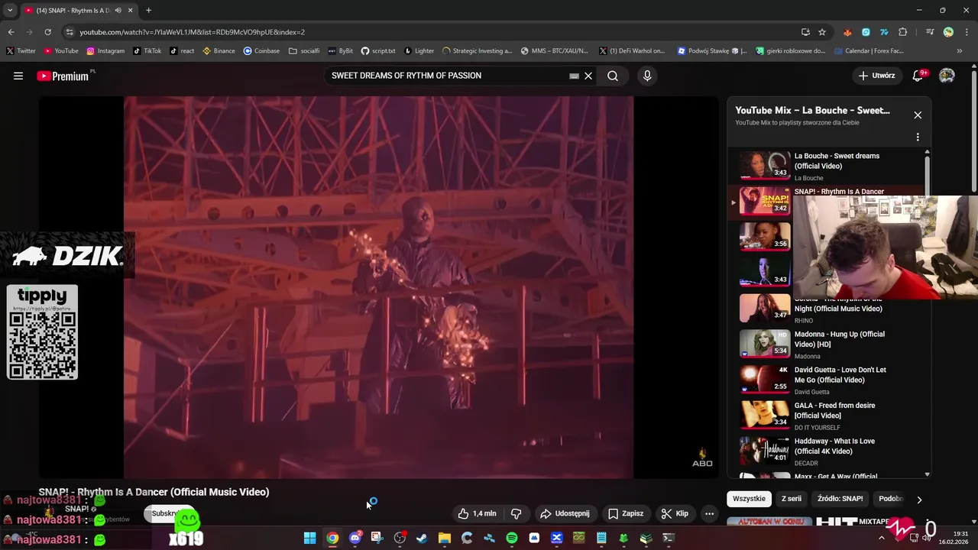Click the playlist panel scrollbar
This screenshot has height=550, width=978.
(928, 176)
